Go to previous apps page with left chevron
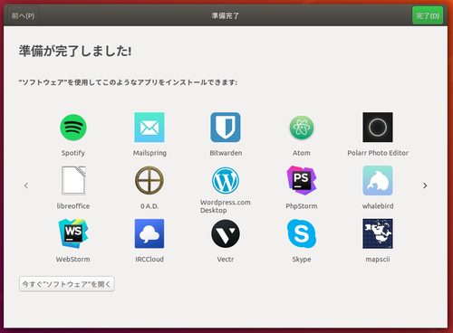The height and width of the screenshot is (333, 453). (x=26, y=186)
